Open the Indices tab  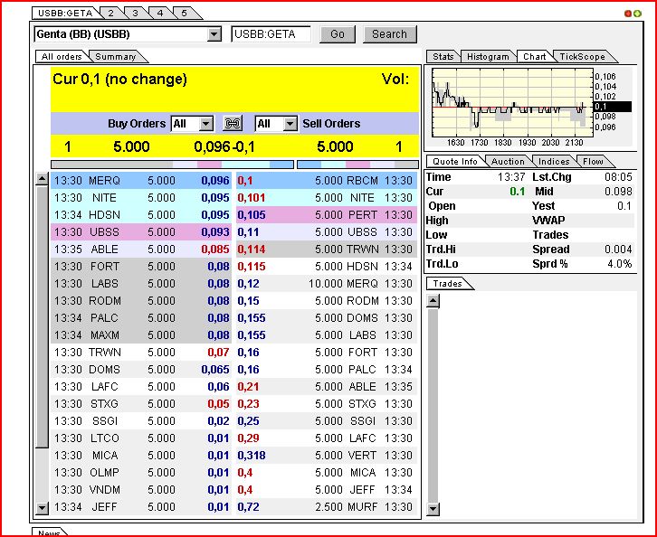pyautogui.click(x=553, y=162)
